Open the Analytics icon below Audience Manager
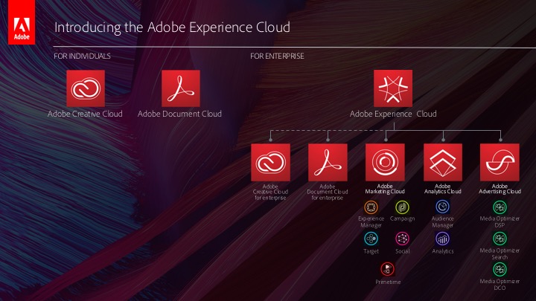 442,239
